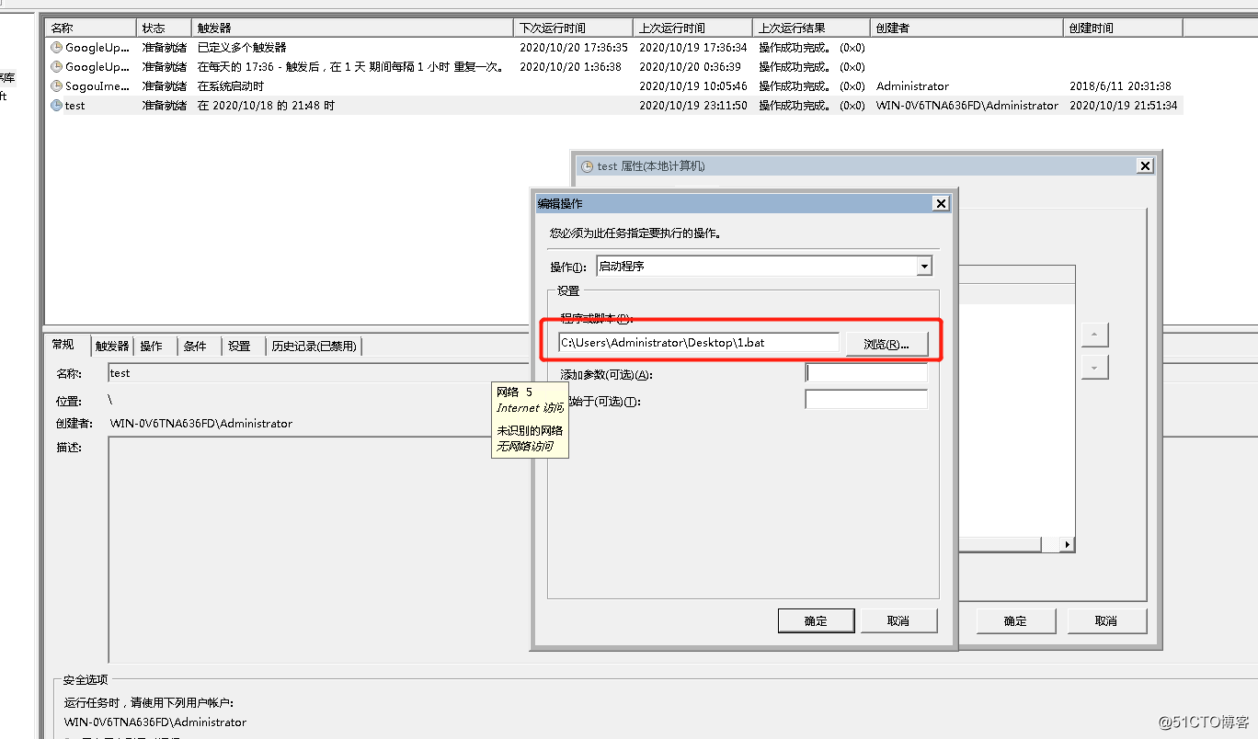Viewport: 1258px width, 739px height.
Task: Sort by the 创建者 column header
Action: click(x=966, y=28)
